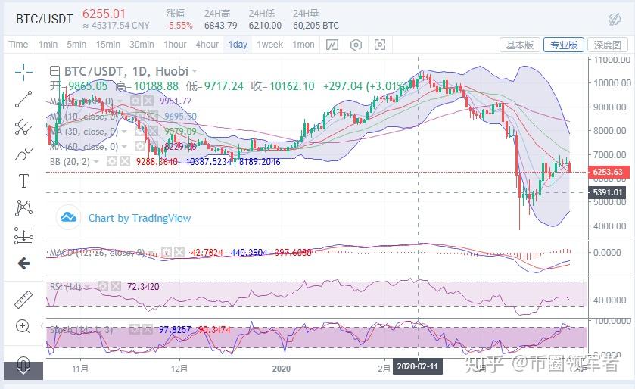Switch to 1hour interval tab

pyautogui.click(x=175, y=45)
